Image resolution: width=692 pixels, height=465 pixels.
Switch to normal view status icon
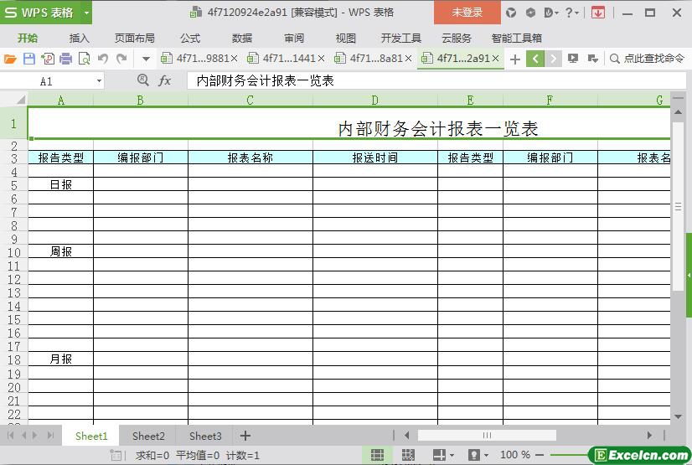coord(377,455)
